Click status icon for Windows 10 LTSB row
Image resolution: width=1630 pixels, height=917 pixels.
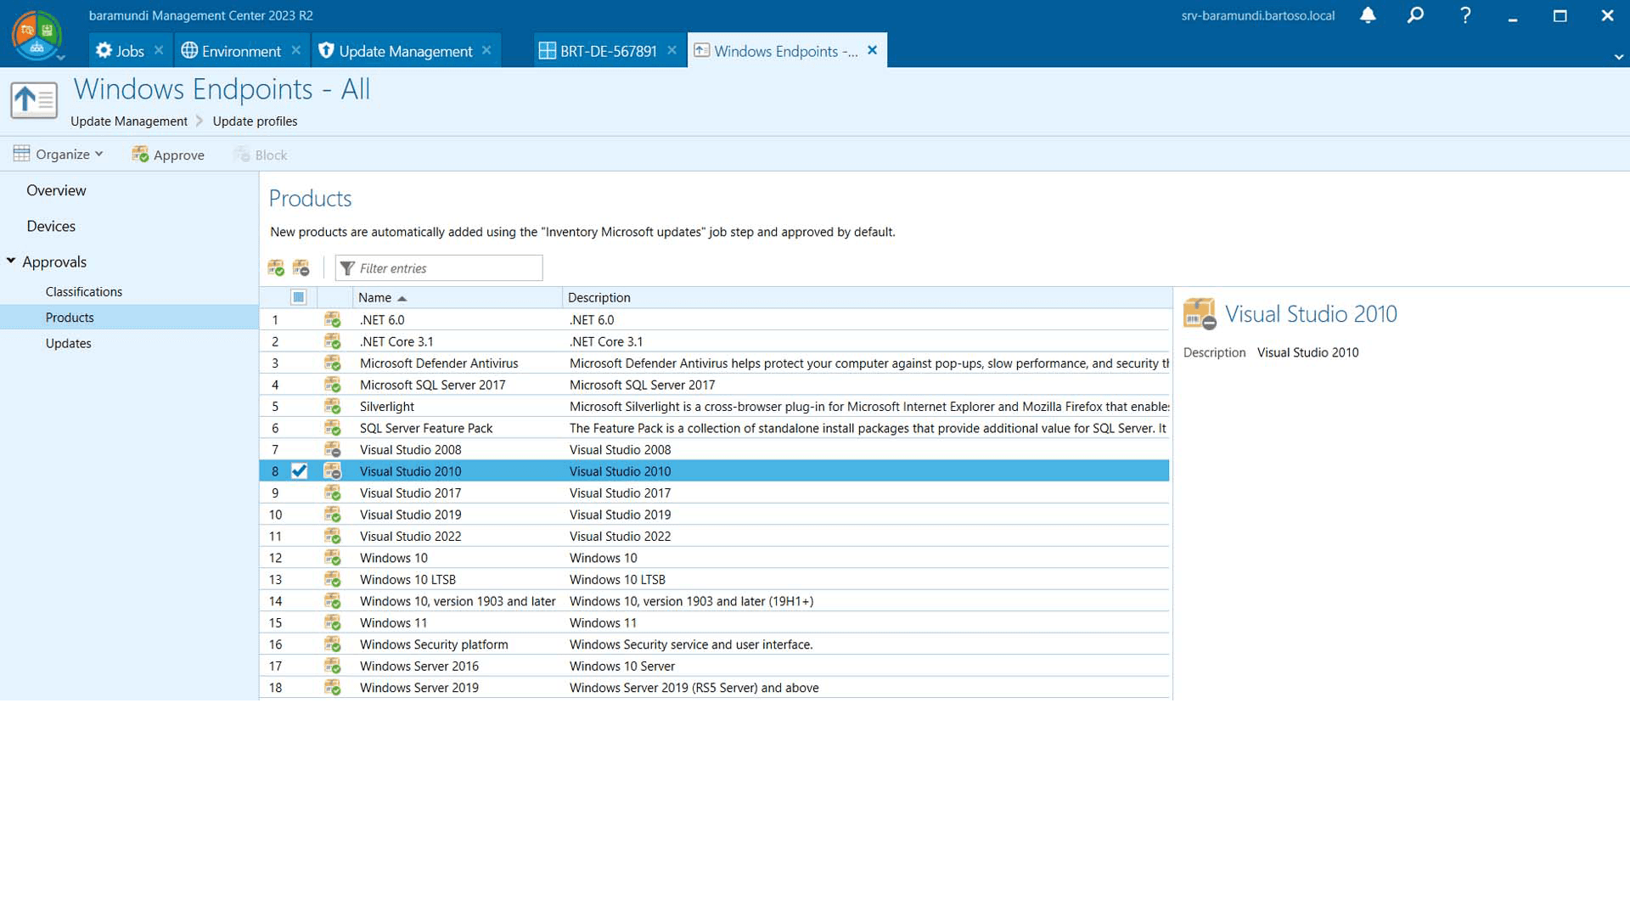click(x=333, y=579)
